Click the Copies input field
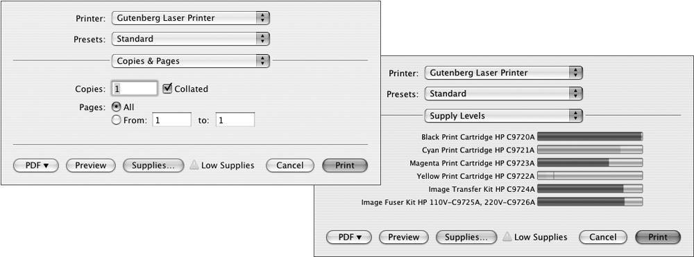Viewport: 694px width, 257px height. coord(135,89)
